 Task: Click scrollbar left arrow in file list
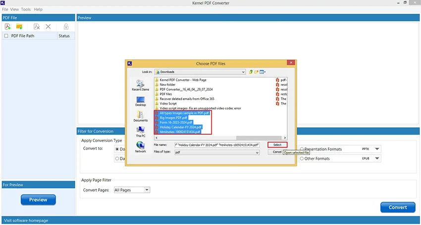click(157, 138)
